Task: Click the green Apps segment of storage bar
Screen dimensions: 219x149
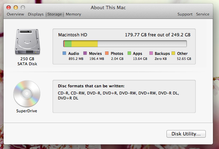Action: click(x=68, y=44)
